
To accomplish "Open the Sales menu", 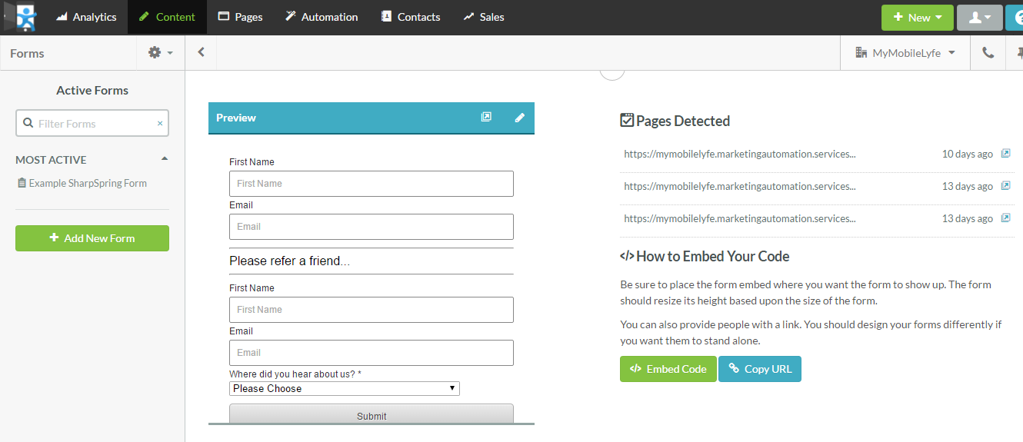I will point(483,17).
